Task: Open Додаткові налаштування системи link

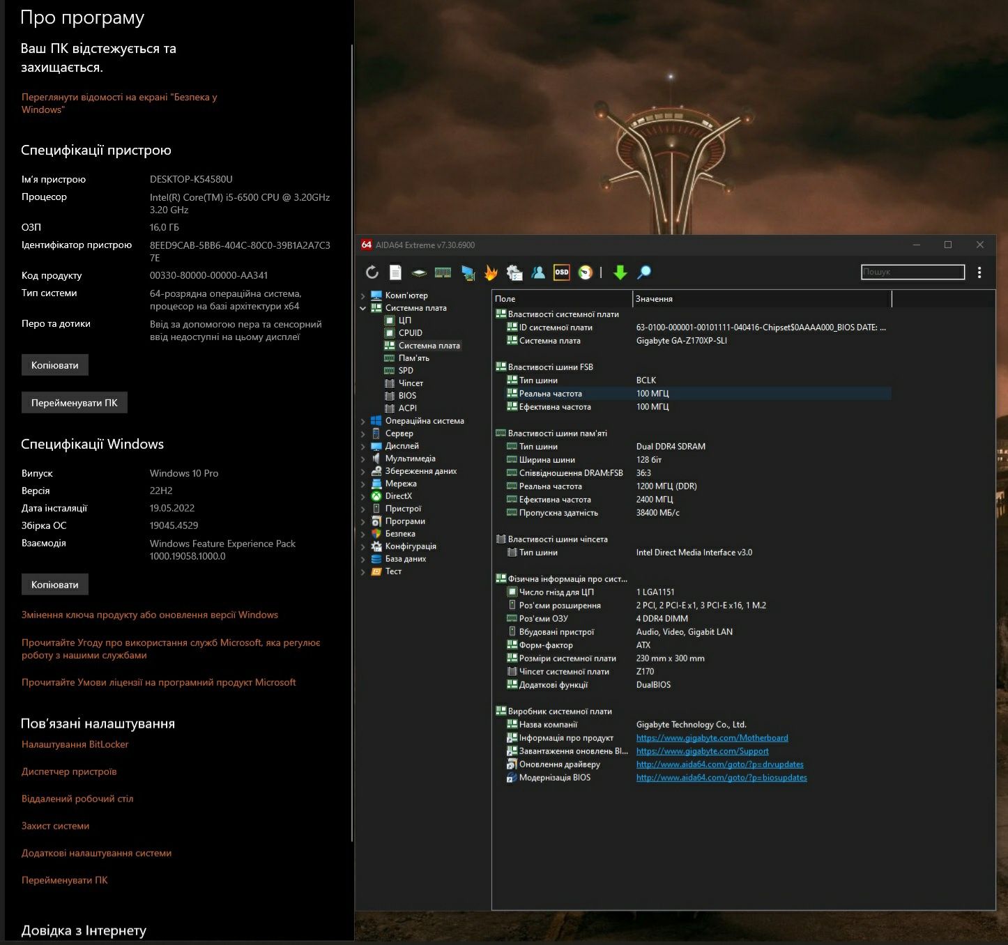Action: coord(97,853)
